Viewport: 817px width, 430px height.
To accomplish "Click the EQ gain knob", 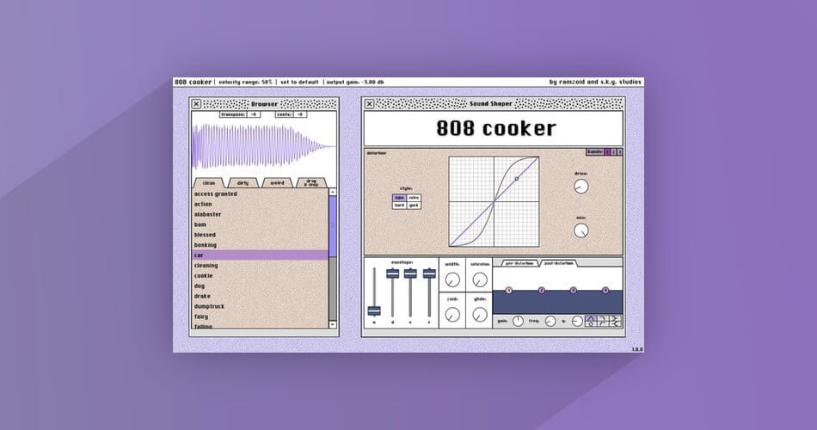I will (518, 322).
